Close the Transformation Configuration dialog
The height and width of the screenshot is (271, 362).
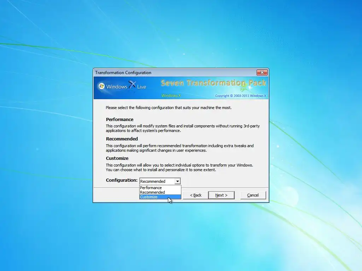click(262, 73)
